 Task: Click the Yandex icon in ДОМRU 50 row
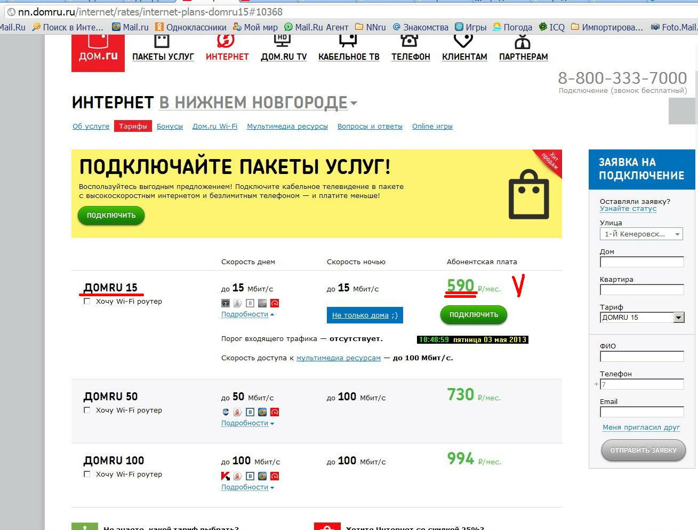238,412
